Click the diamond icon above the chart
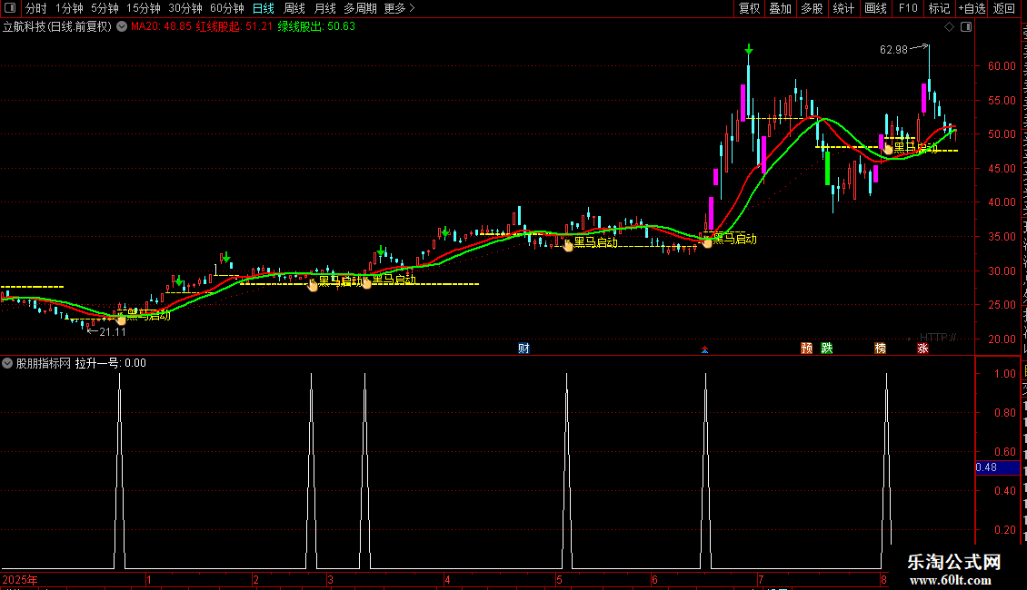This screenshot has height=590, width=1027. (x=949, y=26)
